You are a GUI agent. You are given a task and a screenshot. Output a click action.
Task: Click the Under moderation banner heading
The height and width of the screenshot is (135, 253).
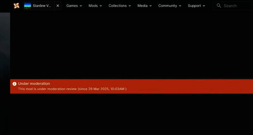point(34,84)
